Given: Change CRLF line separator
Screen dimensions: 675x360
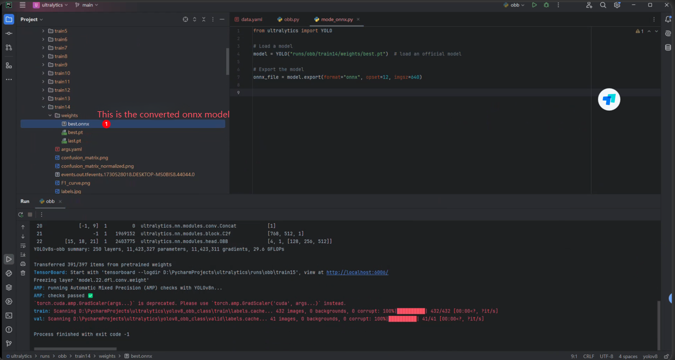Looking at the screenshot, I should coord(589,356).
